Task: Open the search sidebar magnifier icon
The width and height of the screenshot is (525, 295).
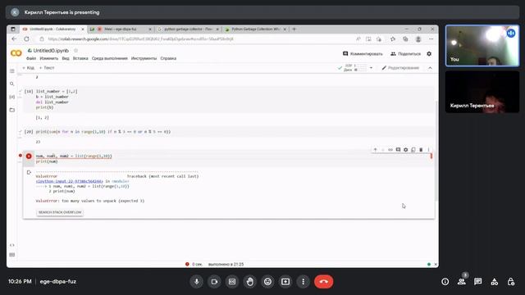Action: 12,84
